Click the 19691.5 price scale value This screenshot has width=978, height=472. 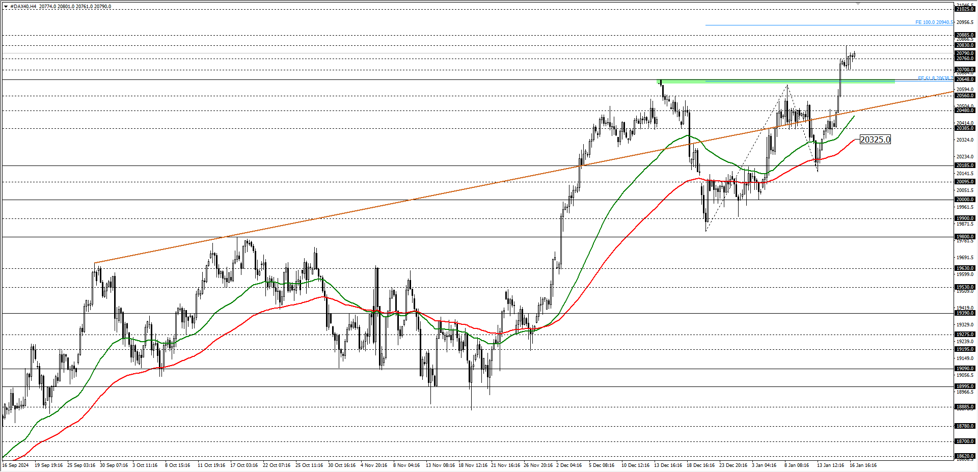tap(965, 258)
